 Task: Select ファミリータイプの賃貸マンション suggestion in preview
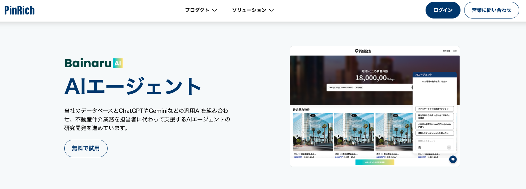(x=434, y=109)
